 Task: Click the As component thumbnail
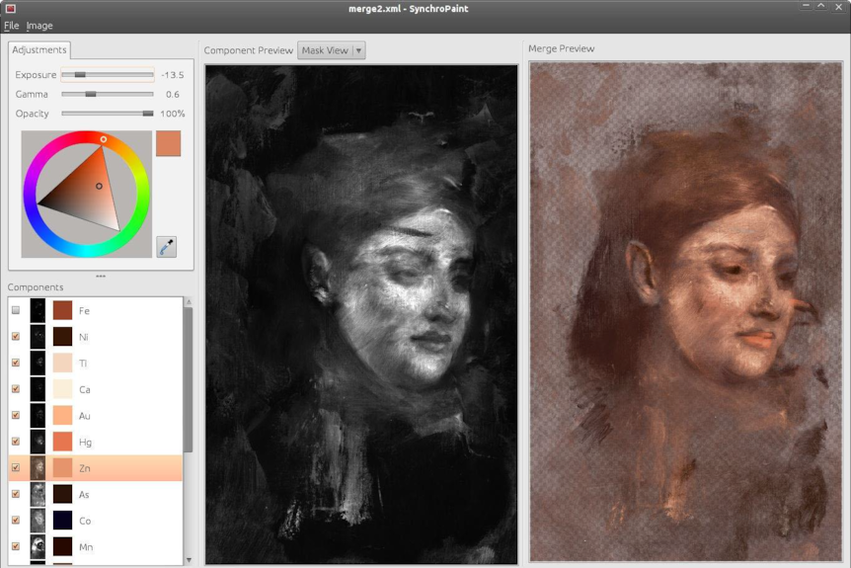click(38, 494)
